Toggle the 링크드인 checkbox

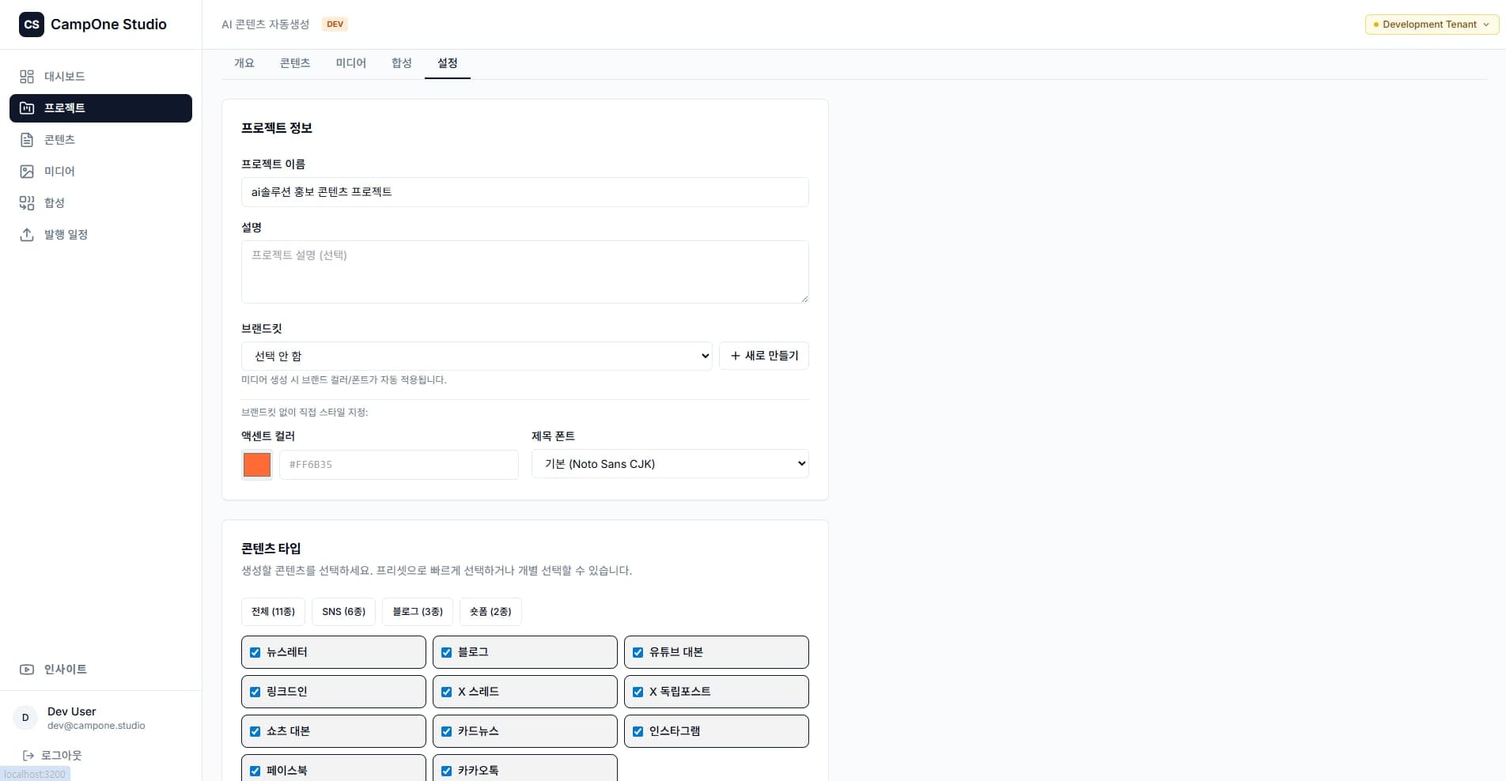[x=255, y=692]
